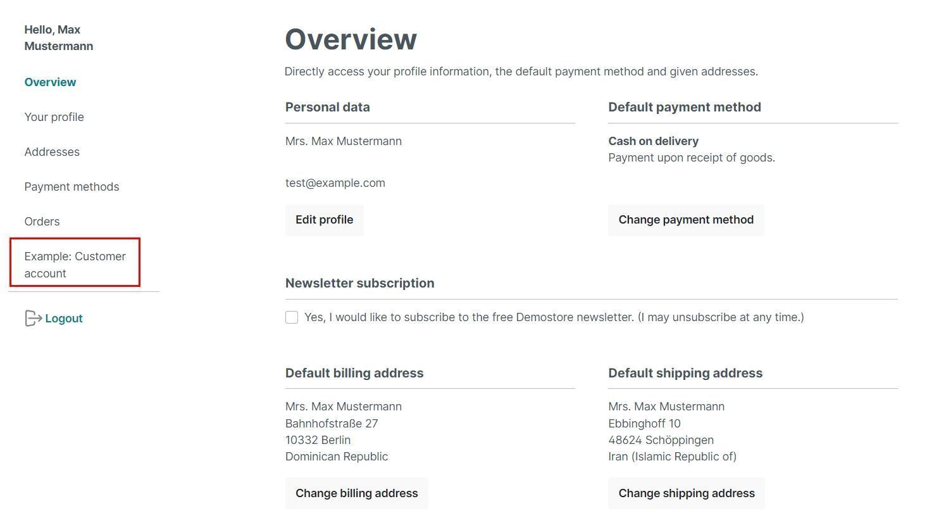The image size is (927, 525).
Task: Open Addresses in the sidebar
Action: pos(52,152)
